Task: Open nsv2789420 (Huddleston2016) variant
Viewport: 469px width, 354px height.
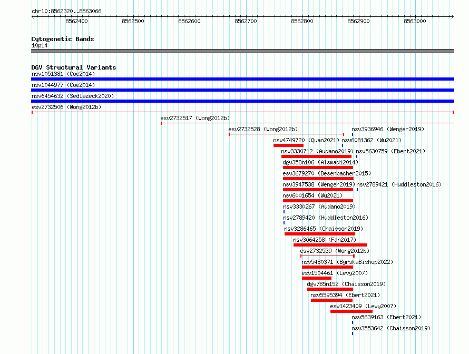Action: (326, 218)
